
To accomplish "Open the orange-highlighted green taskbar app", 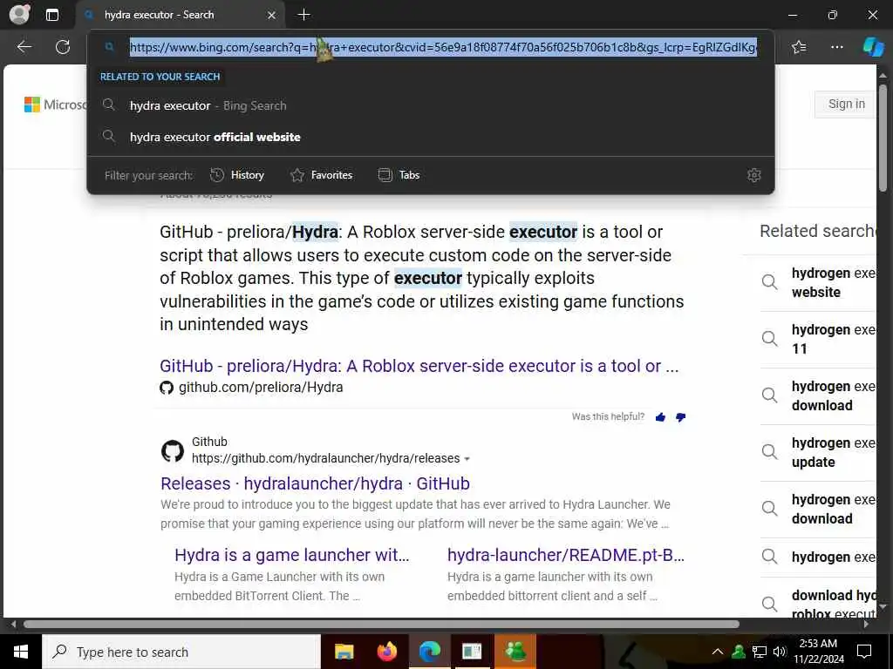I will pos(515,652).
